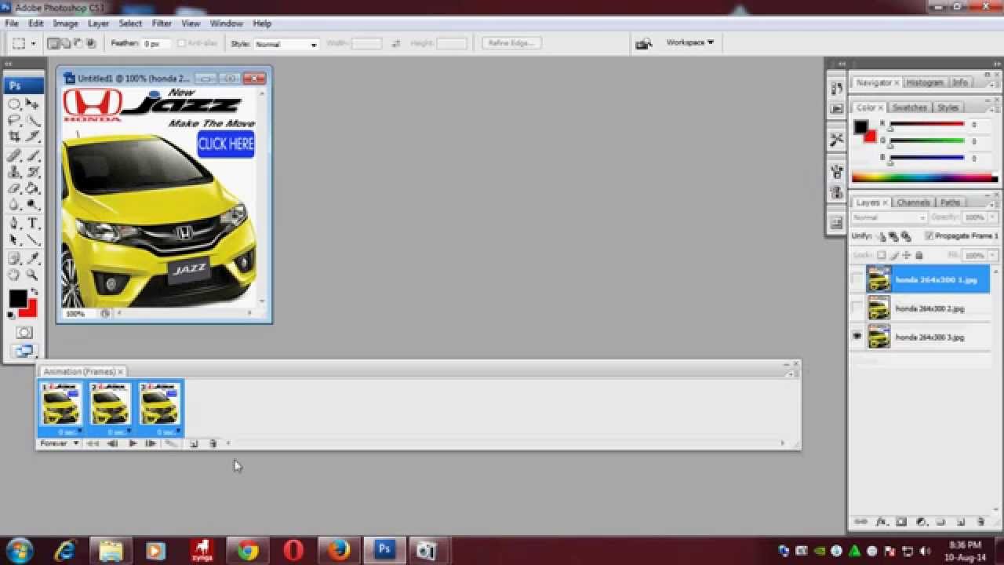Play the frame animation
Image resolution: width=1004 pixels, height=565 pixels.
(x=133, y=443)
